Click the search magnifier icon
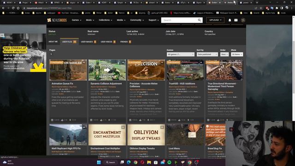295x166 pixels. [199, 20]
